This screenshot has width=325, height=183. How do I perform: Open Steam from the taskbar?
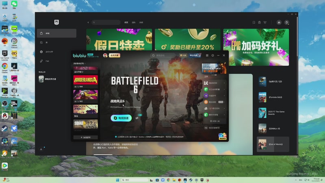coord(191,180)
